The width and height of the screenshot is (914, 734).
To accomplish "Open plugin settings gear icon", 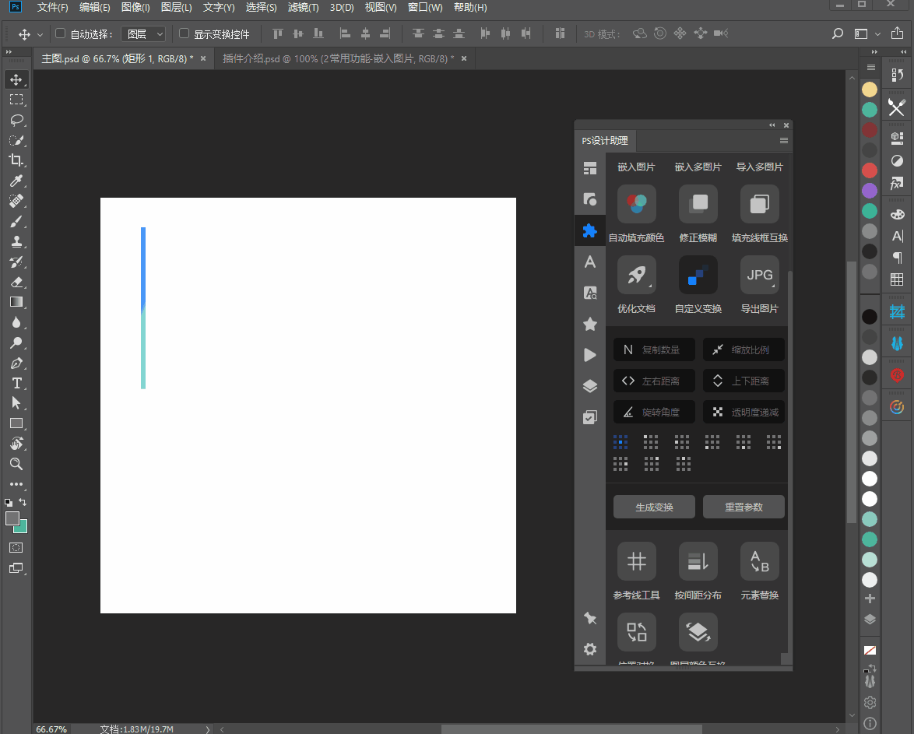I will coord(590,649).
